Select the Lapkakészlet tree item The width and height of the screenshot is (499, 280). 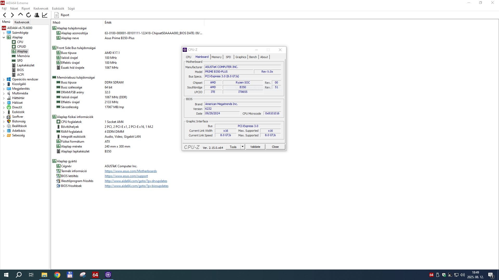pos(25,65)
